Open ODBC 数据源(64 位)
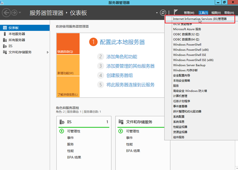The width and height of the screenshot is (238, 170). [x=186, y=39]
